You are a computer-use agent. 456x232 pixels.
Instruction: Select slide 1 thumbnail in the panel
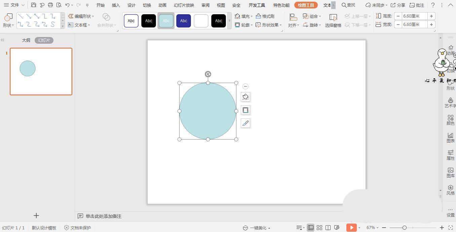pos(41,71)
